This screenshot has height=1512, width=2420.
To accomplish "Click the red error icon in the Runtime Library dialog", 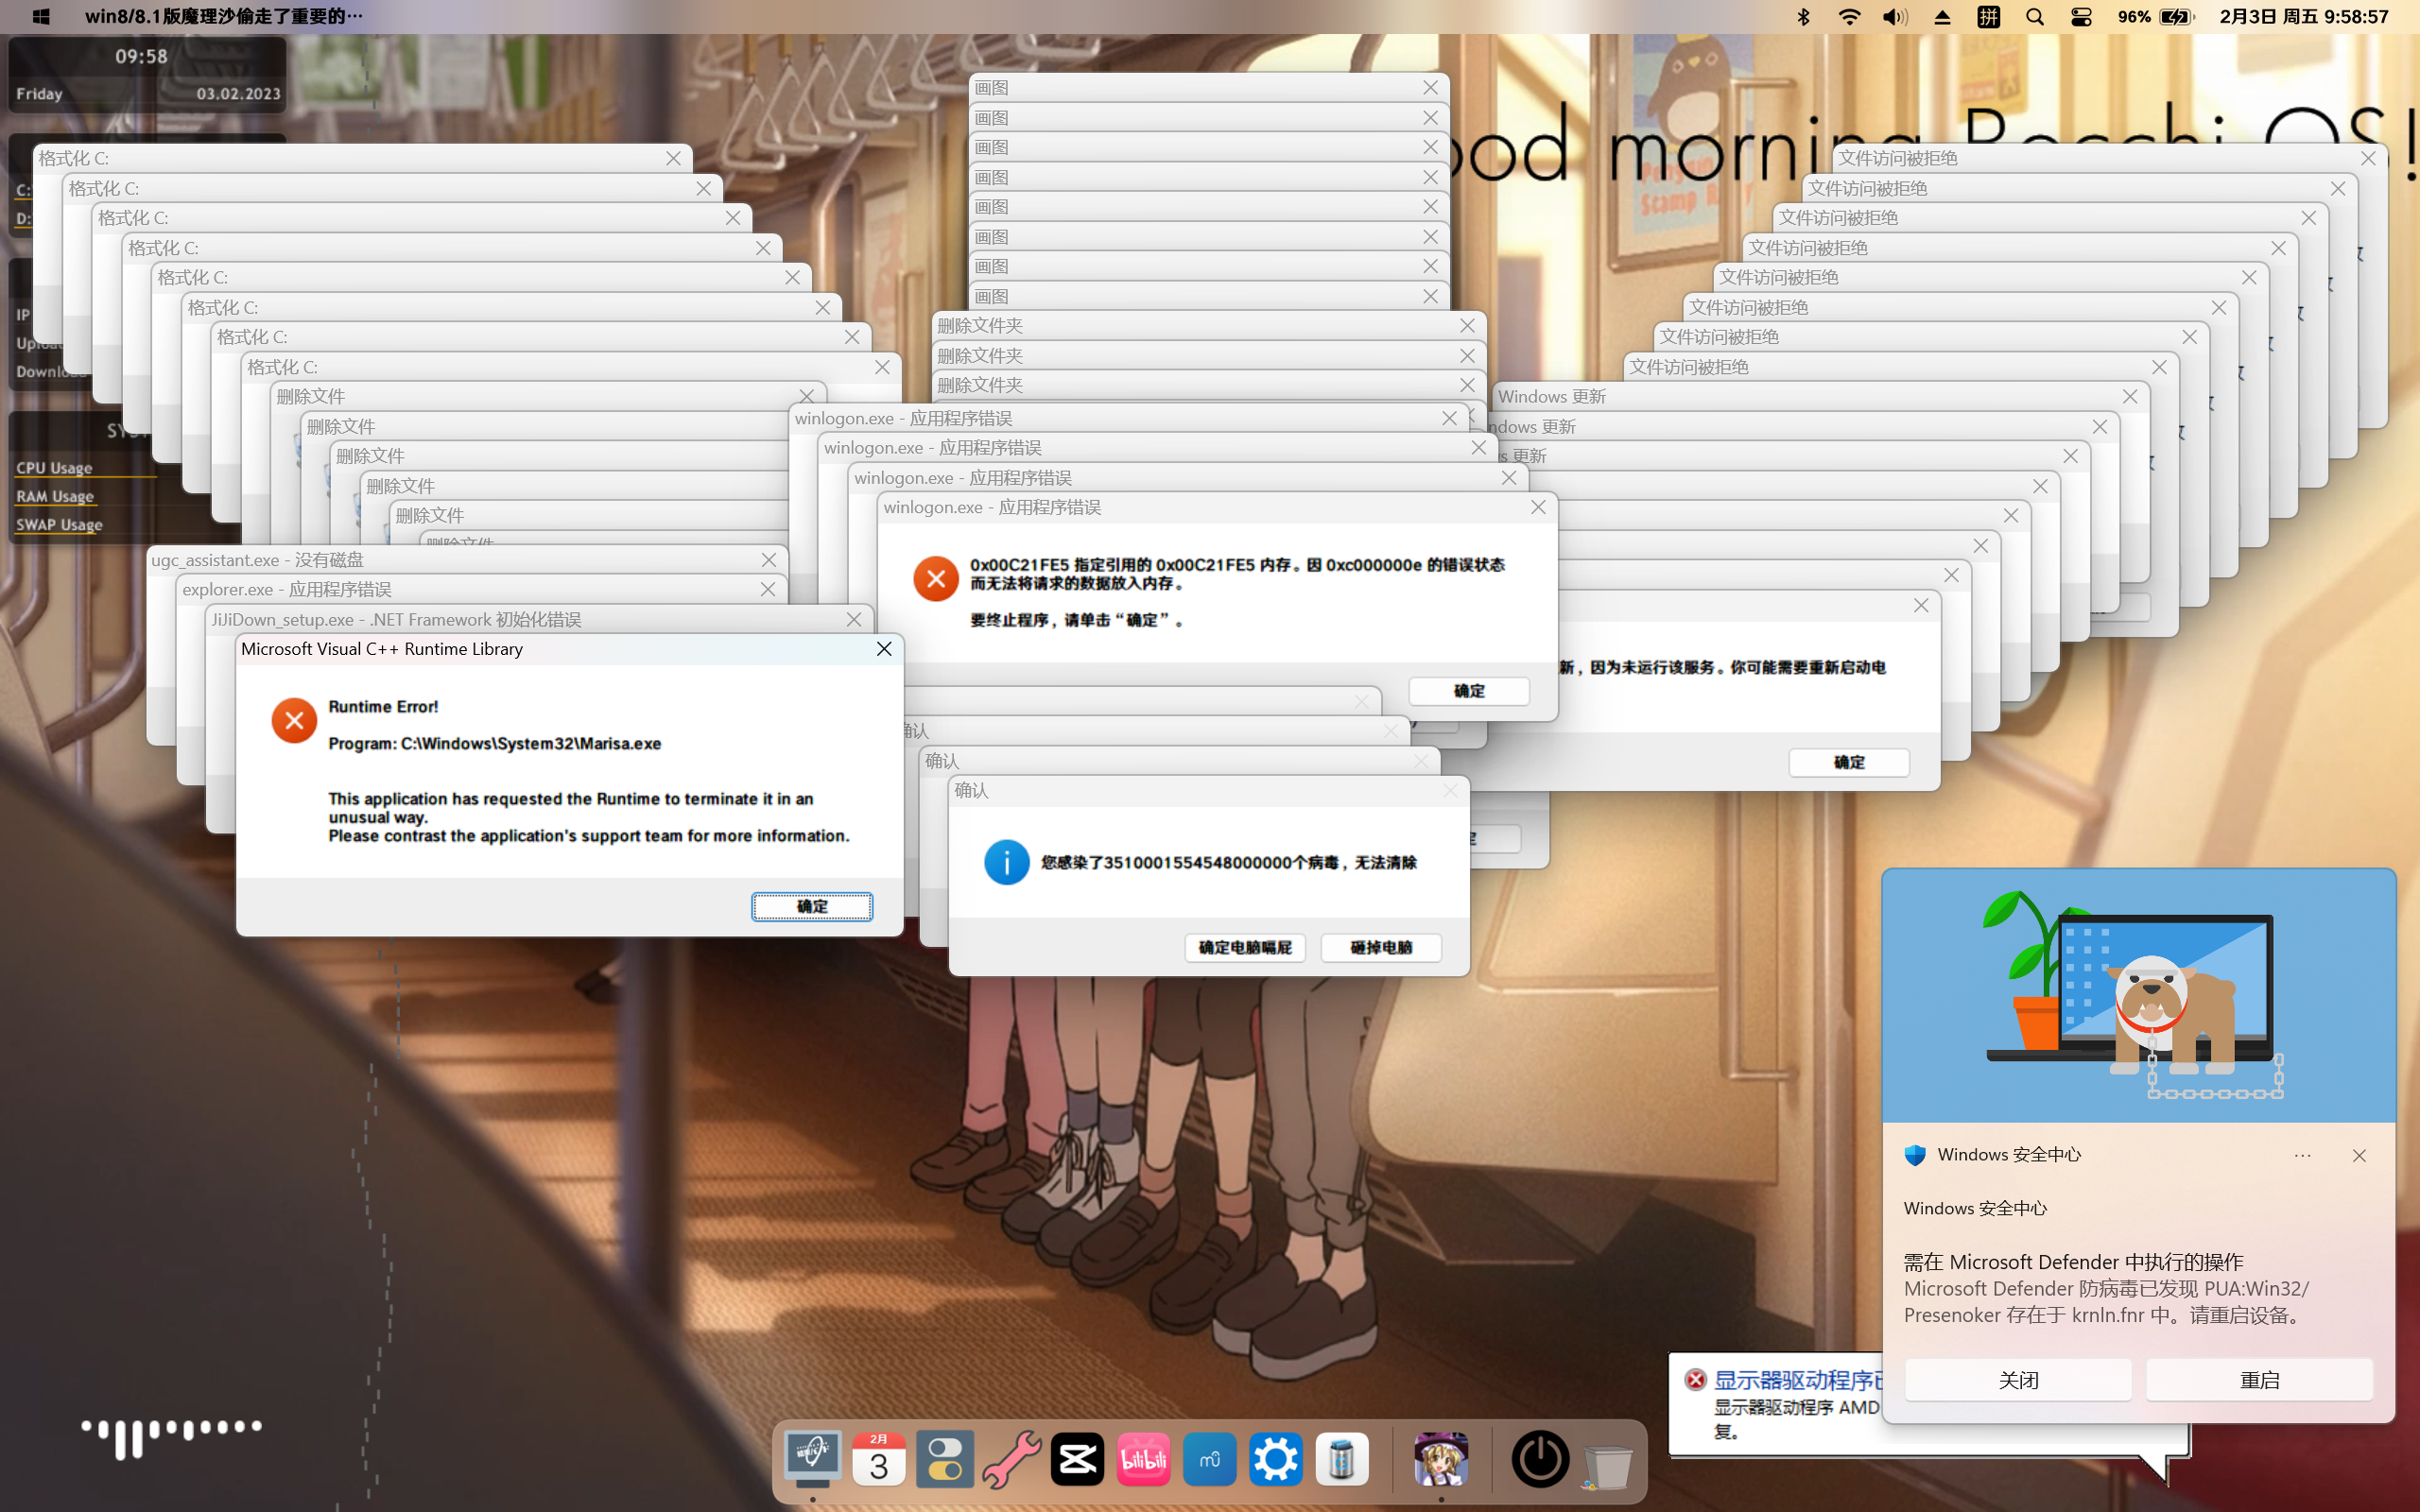I will pyautogui.click(x=294, y=720).
